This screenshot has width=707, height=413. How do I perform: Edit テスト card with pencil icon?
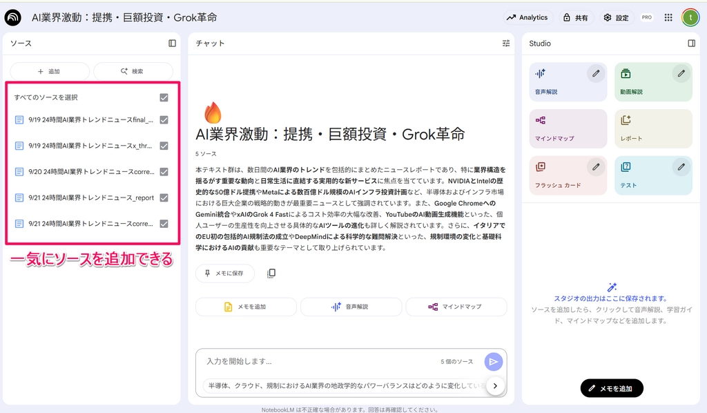pos(681,167)
